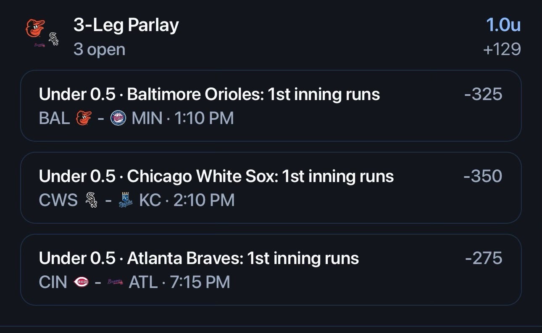The image size is (542, 333).
Task: Tap the +129 parlay odds
Action: 502,50
